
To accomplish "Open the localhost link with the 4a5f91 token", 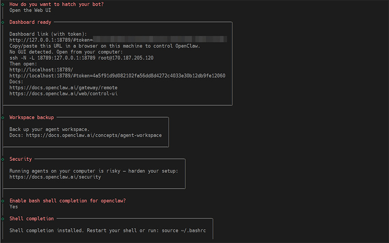I will tap(117, 76).
